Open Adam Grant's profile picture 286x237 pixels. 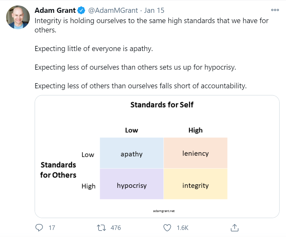coord(18,17)
